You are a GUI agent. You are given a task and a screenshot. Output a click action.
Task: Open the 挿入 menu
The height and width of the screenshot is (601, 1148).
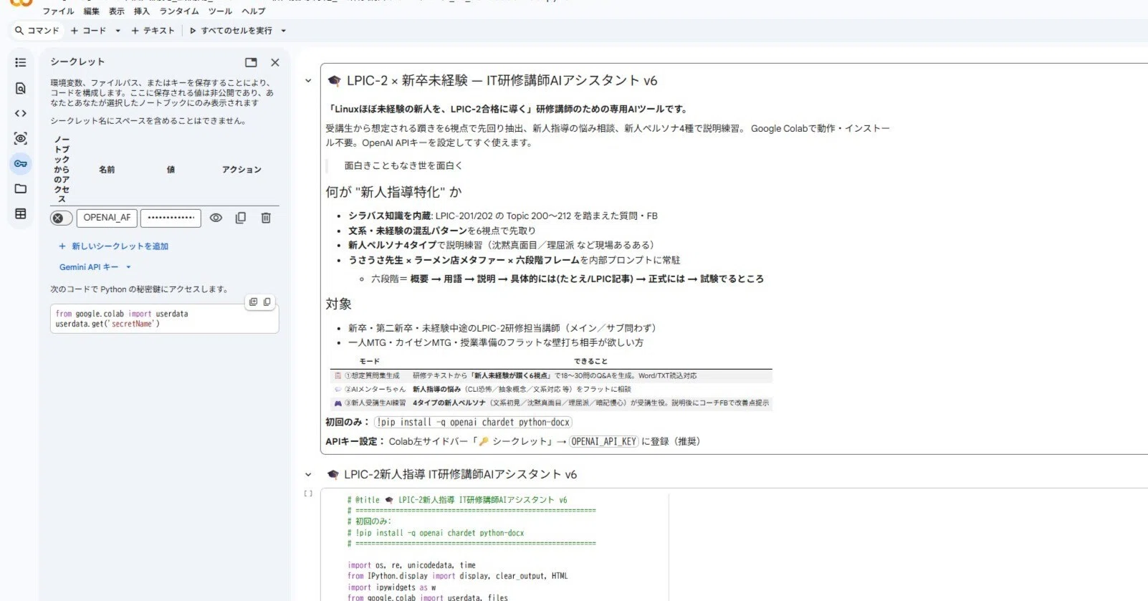(142, 11)
